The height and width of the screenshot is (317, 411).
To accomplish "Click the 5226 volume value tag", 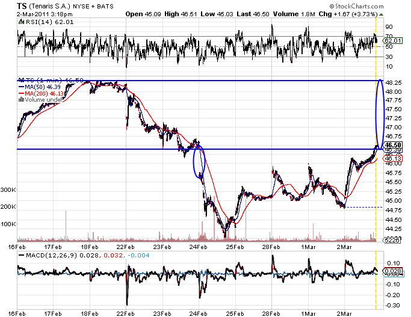I will 392,240.
